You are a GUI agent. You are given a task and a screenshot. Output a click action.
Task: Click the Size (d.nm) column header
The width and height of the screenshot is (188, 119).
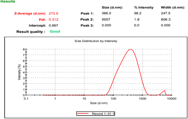(112, 8)
